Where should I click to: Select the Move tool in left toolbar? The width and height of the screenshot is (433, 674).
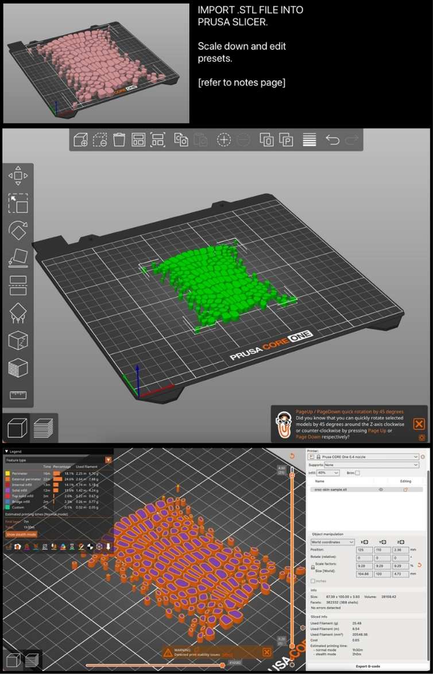(x=18, y=176)
